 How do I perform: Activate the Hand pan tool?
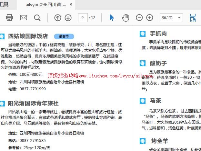click(x=125, y=18)
